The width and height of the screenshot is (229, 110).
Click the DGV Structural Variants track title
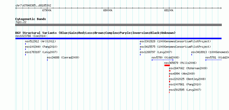coord(95,33)
